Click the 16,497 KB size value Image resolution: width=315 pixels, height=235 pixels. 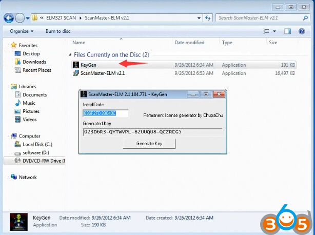coord(285,73)
